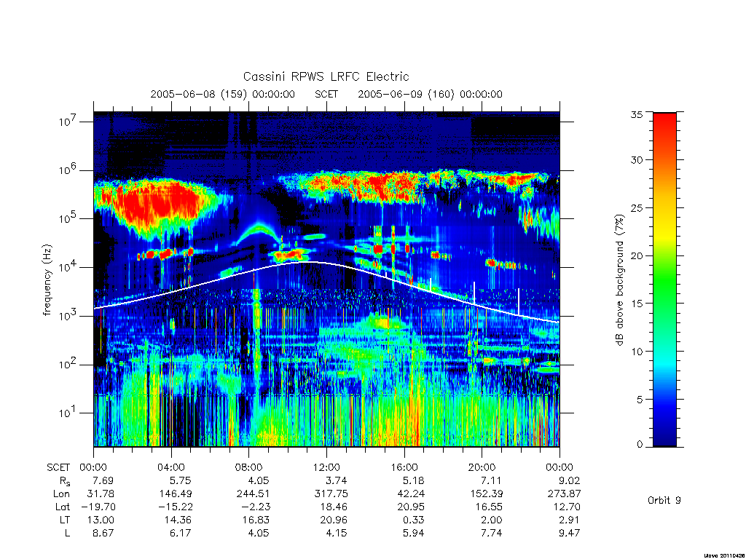Click the '12:00' time axis label
The height and width of the screenshot is (559, 746).
pos(326,467)
